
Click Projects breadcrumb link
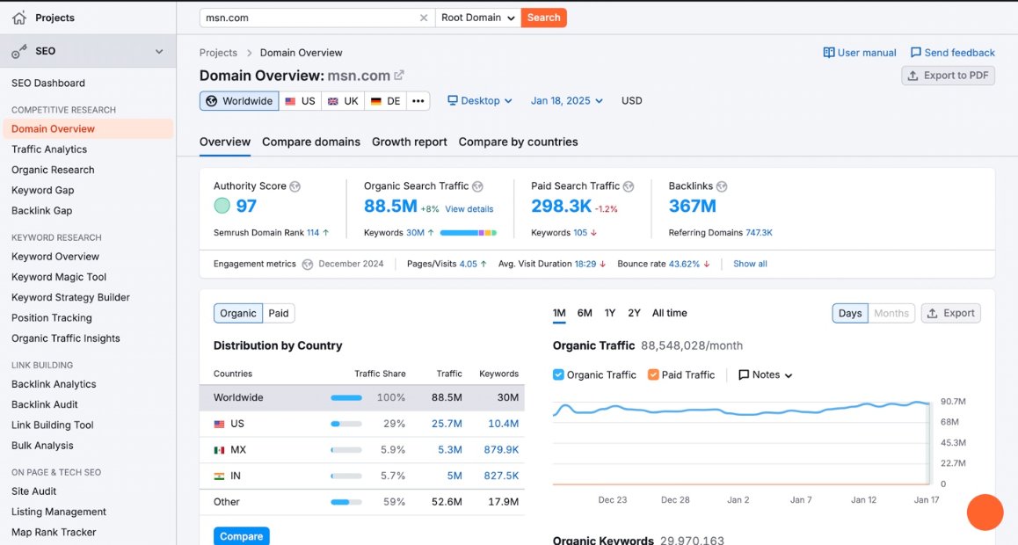218,53
